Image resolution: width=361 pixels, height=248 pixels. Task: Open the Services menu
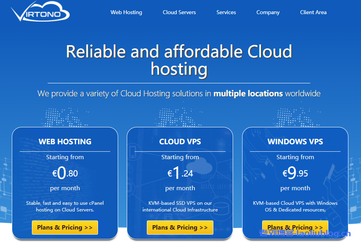click(226, 12)
